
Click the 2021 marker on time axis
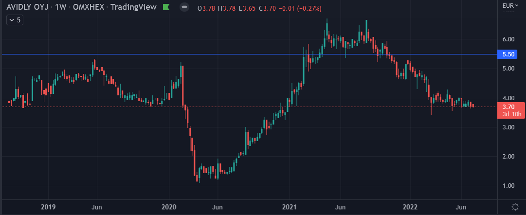(290, 206)
